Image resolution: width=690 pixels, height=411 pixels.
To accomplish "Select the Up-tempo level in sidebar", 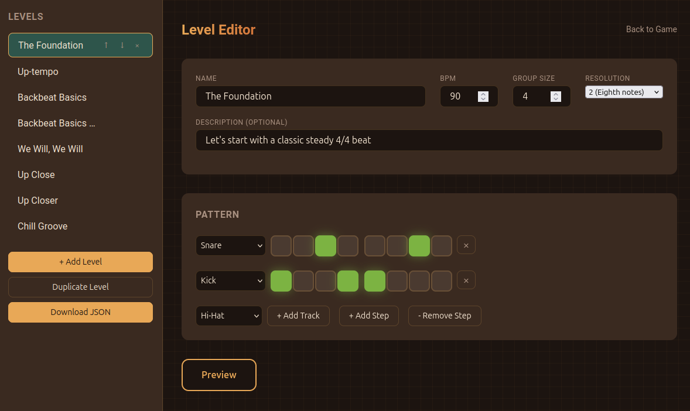I will 38,72.
